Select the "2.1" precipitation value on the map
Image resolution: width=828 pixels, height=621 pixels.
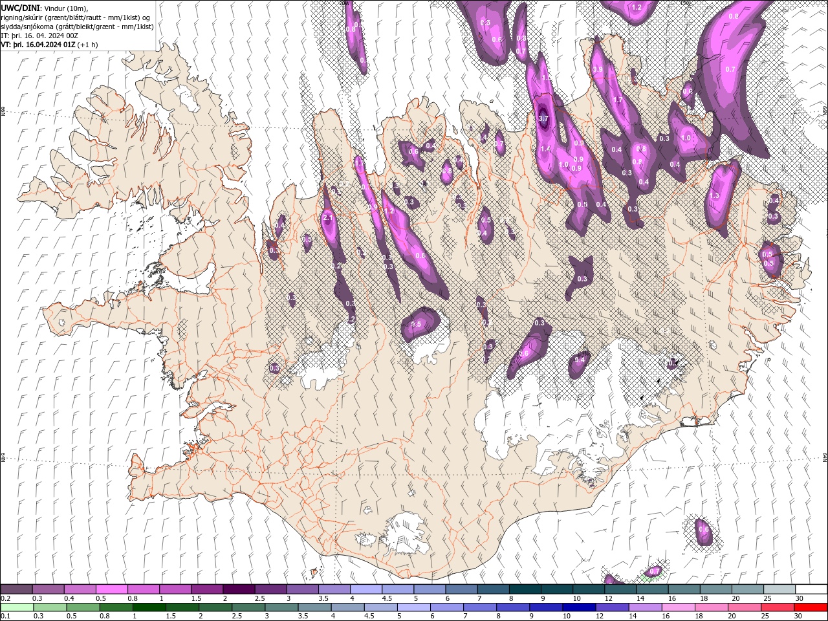click(x=327, y=219)
